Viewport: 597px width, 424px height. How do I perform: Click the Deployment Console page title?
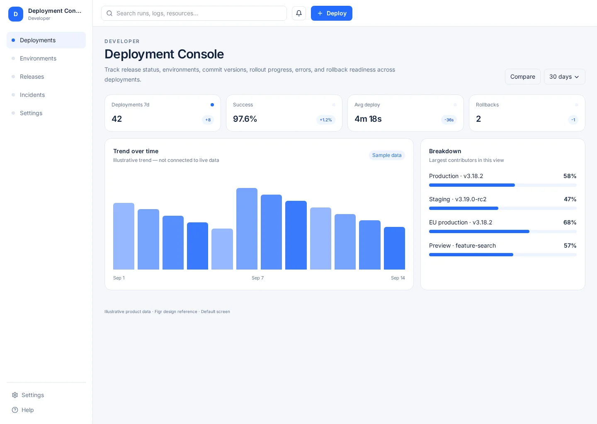164,54
